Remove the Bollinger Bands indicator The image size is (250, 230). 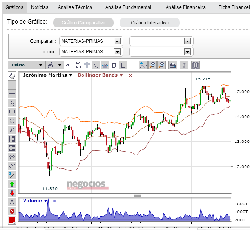130,75
